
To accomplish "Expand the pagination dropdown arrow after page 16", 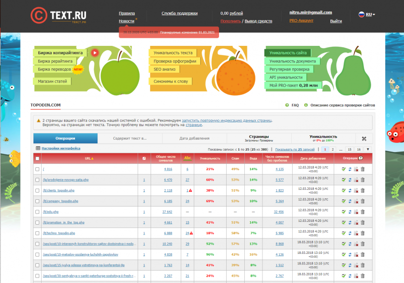I will (368, 150).
